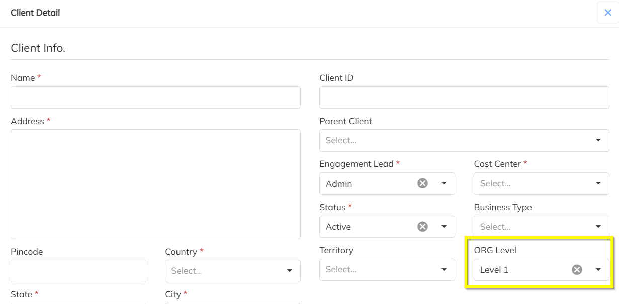Screen dimensions: 619x304
Task: Clear the Status Active value
Action: 422,227
